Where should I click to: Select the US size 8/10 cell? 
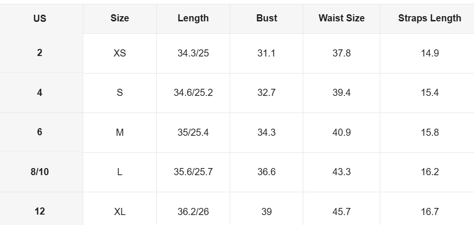point(39,172)
